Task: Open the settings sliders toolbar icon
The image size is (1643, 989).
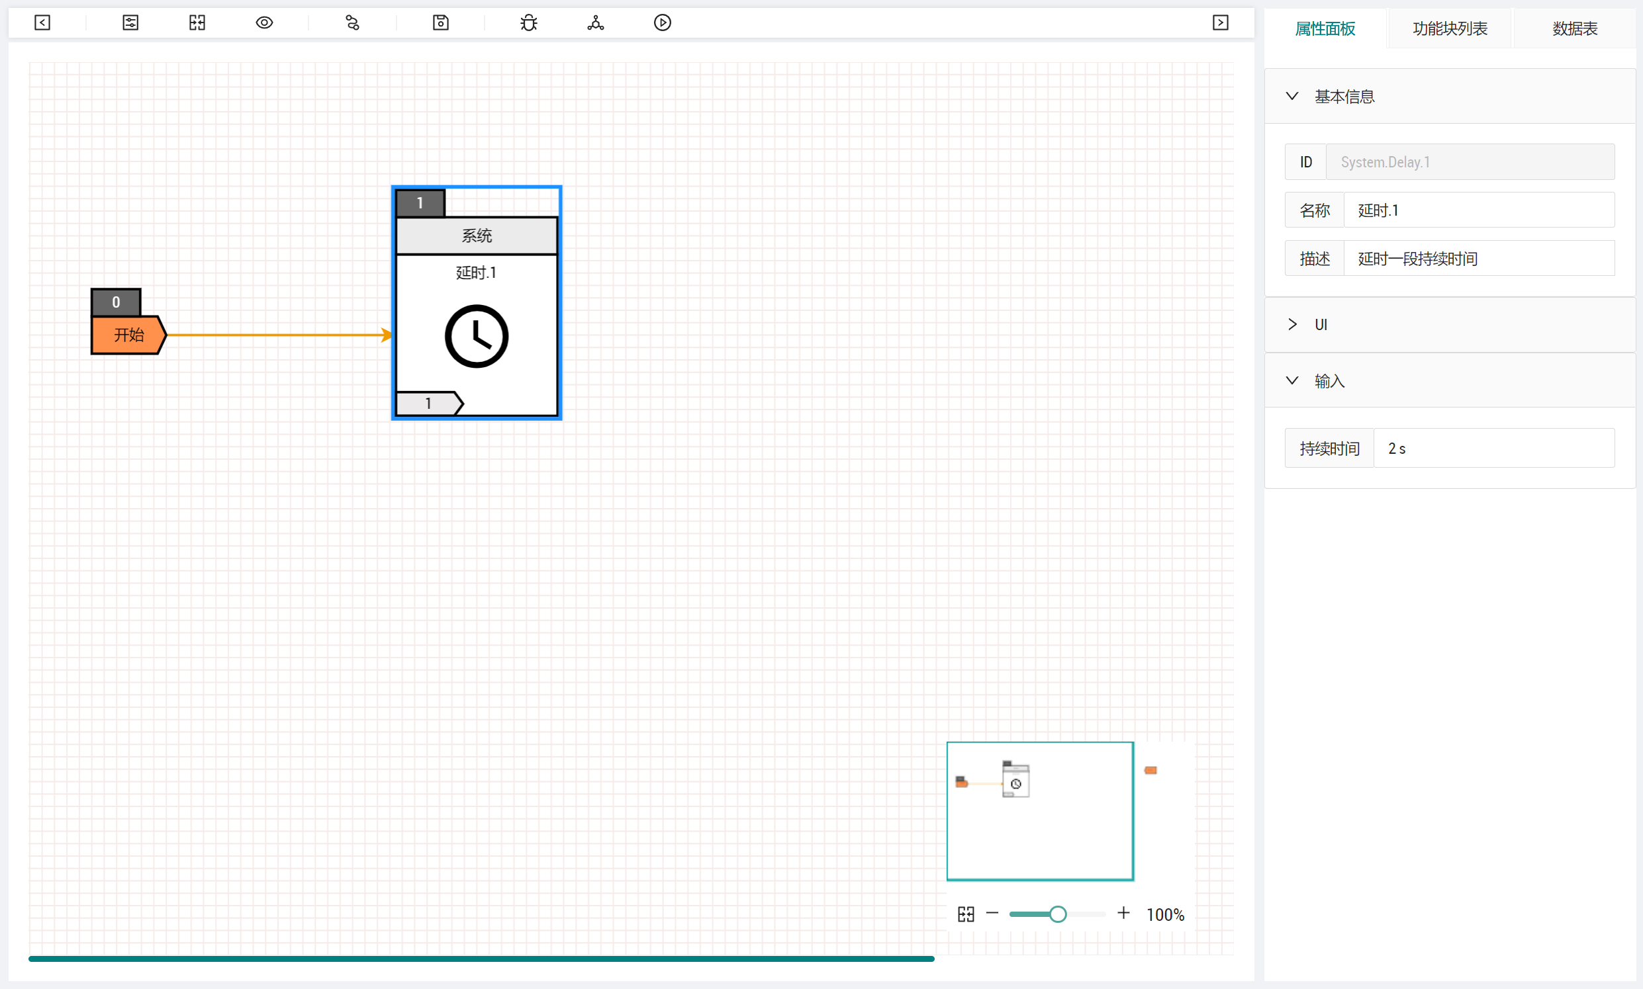Action: coord(130,22)
